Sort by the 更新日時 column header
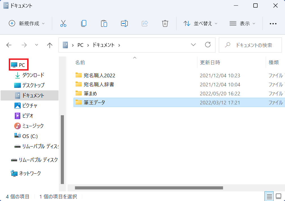Image resolution: width=285 pixels, height=201 pixels. 210,63
